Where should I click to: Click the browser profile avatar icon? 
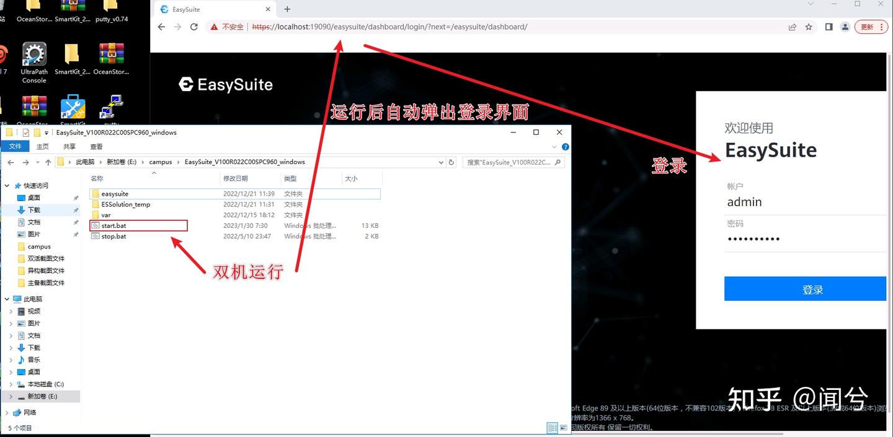tap(845, 27)
